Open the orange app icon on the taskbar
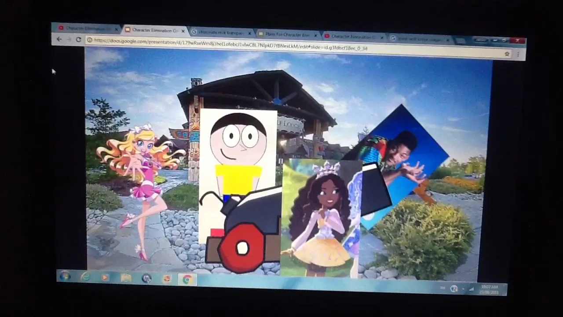The width and height of the screenshot is (563, 317). (x=167, y=279)
